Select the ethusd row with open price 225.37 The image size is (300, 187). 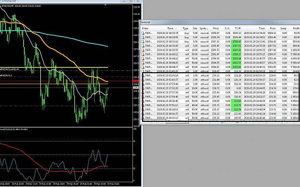(x=221, y=110)
